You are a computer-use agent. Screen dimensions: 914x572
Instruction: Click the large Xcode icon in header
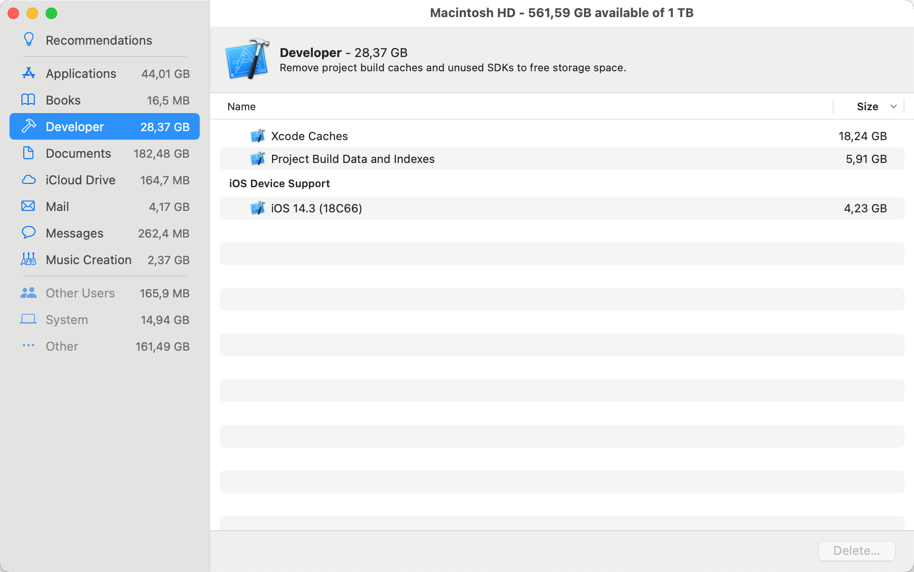pos(247,59)
